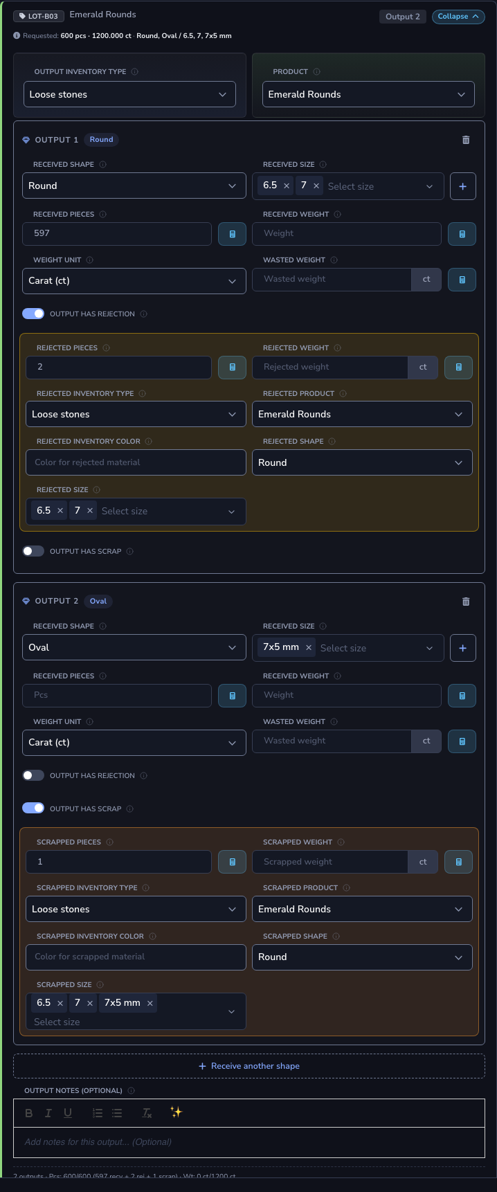Open Product dropdown showing Emerald Rounds
The height and width of the screenshot is (1192, 497).
point(368,95)
